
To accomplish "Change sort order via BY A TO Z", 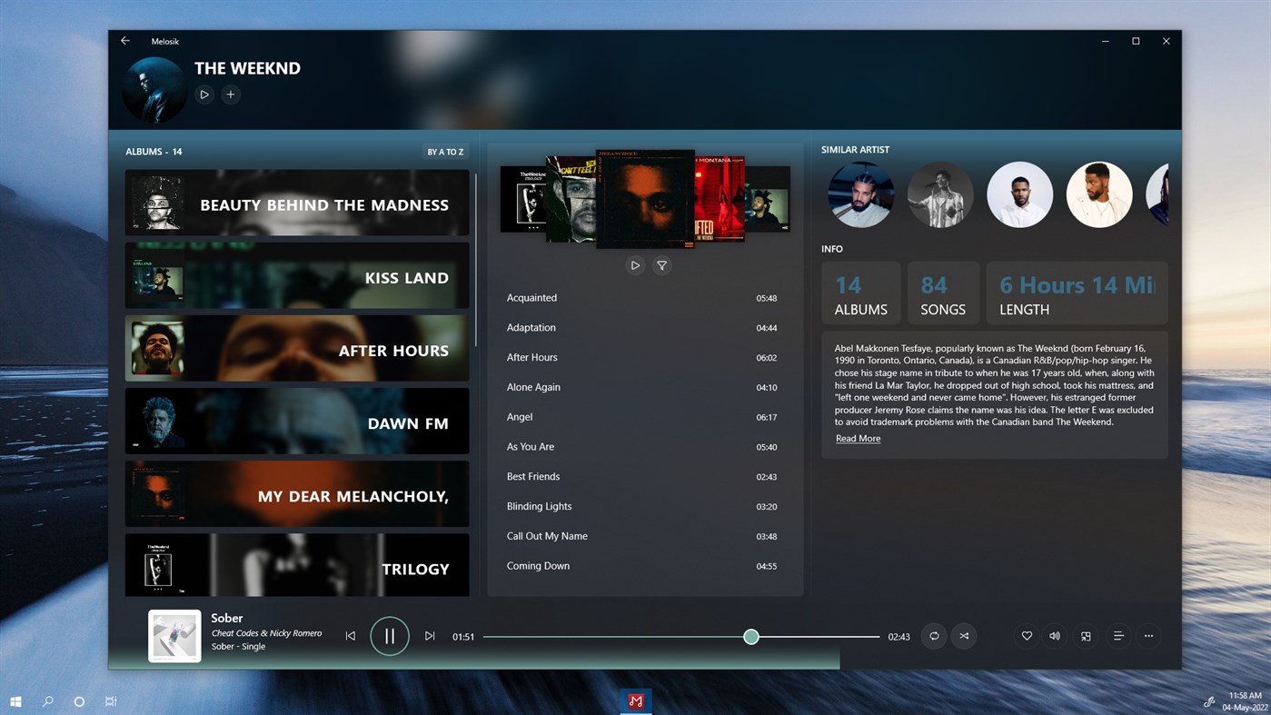I will point(446,152).
